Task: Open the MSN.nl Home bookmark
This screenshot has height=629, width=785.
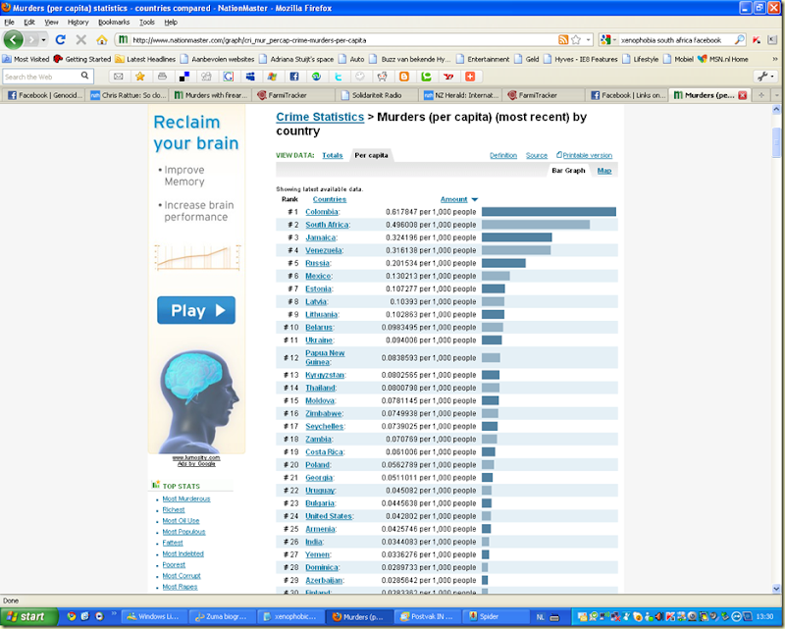Action: click(723, 59)
